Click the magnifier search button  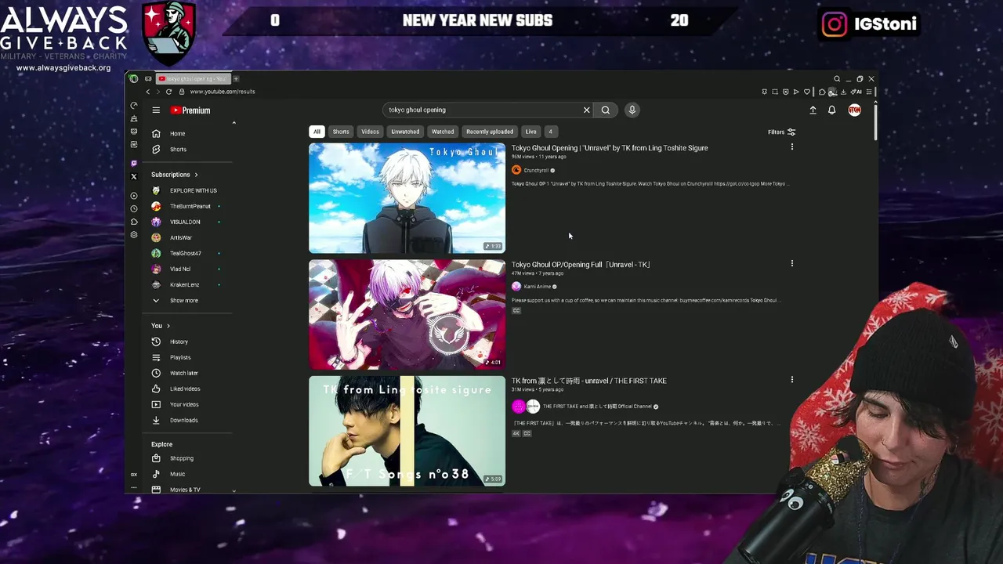pos(606,110)
